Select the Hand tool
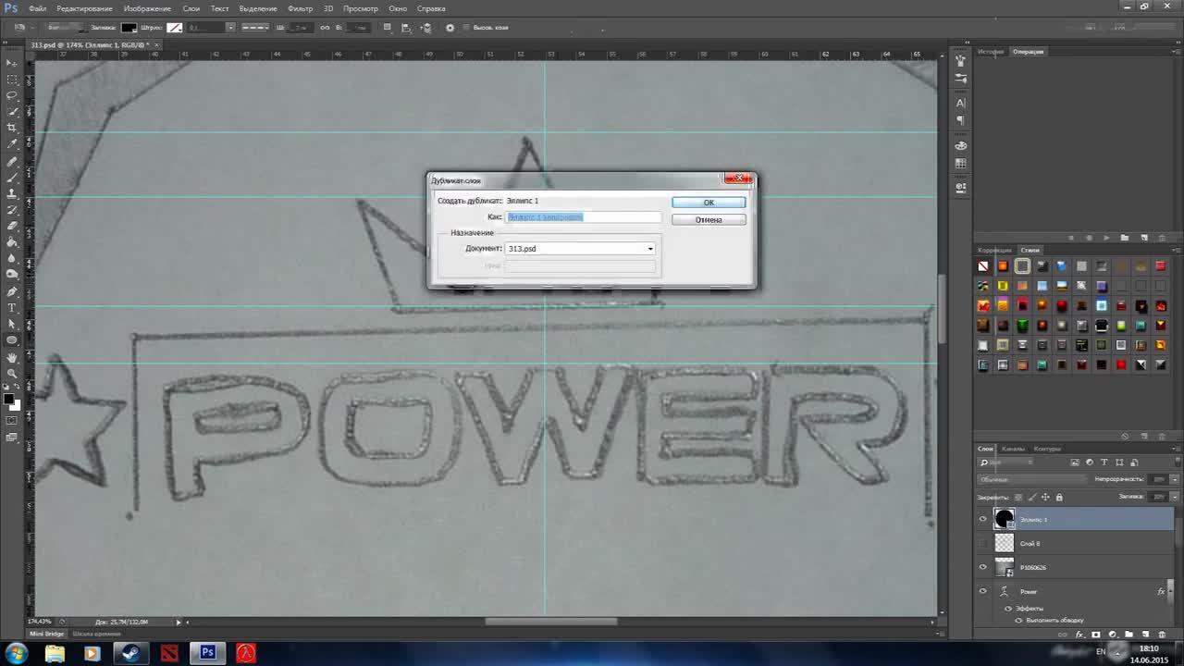The image size is (1184, 666). pyautogui.click(x=12, y=357)
